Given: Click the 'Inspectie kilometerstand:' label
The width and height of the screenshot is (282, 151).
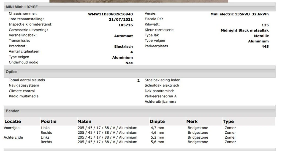Looking at the screenshot, I should 31,24.
